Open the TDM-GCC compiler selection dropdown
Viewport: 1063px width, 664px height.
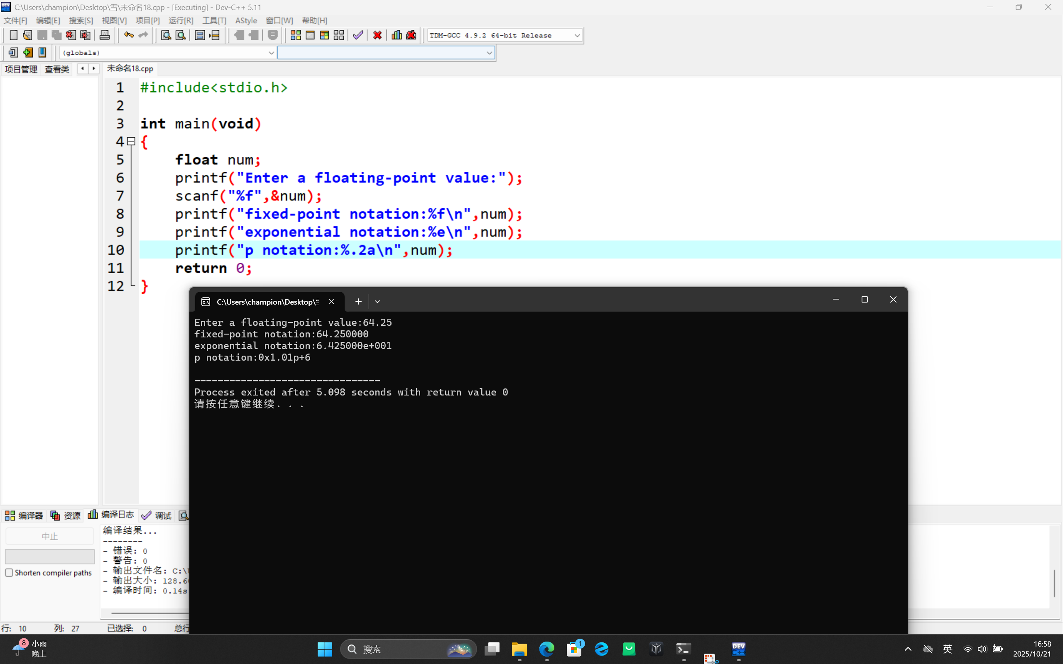[577, 36]
